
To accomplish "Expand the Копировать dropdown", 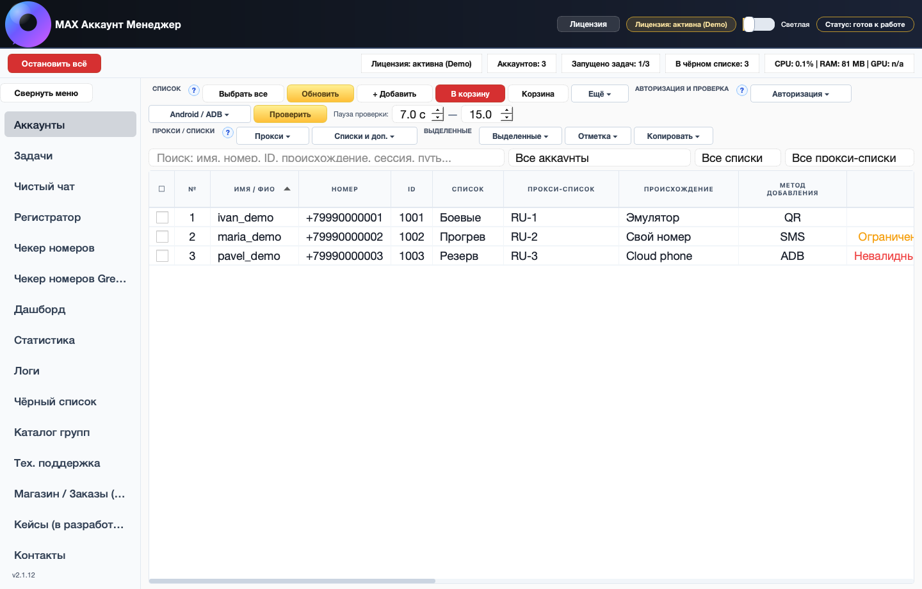I will click(673, 135).
